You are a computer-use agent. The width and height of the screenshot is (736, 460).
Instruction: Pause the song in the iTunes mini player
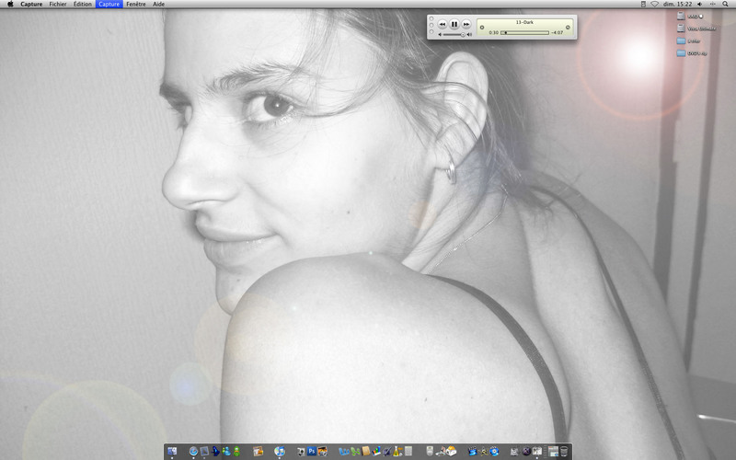pyautogui.click(x=454, y=24)
